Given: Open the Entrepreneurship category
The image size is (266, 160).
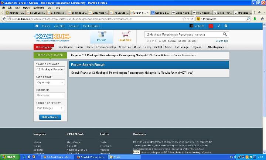Looking at the screenshot, I should (x=106, y=47).
